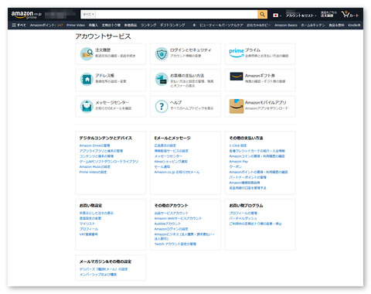Click the 出品サービスアカウント link

(172, 213)
